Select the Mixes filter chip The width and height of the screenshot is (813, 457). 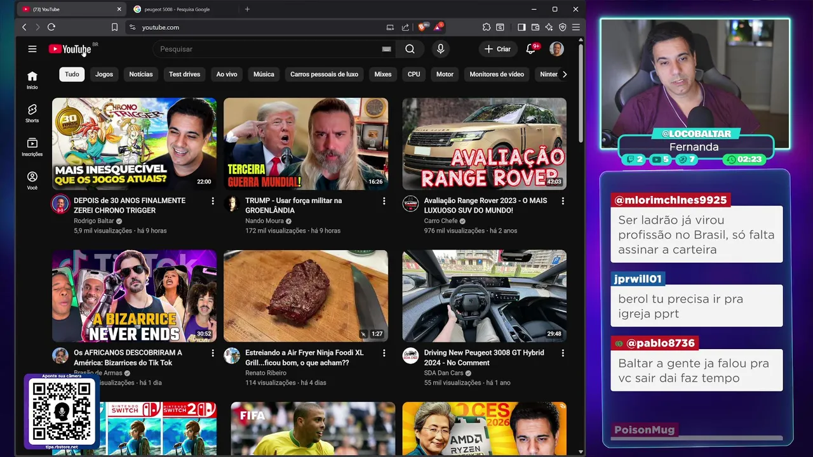[383, 74]
